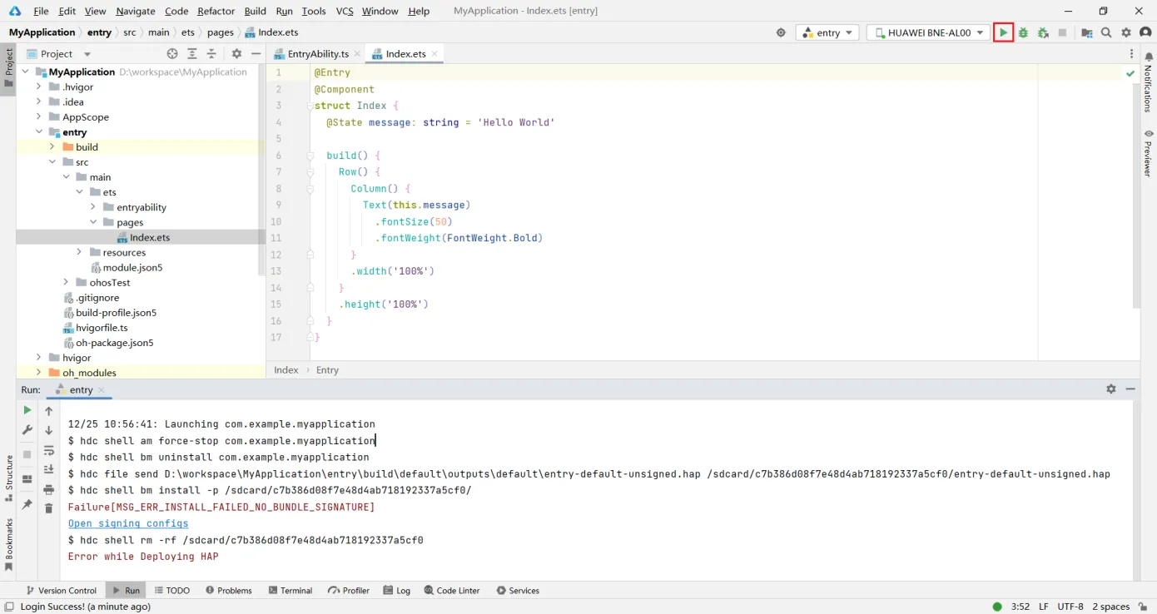Open Search Everywhere with the magnifier icon
This screenshot has width=1157, height=614.
point(1105,32)
